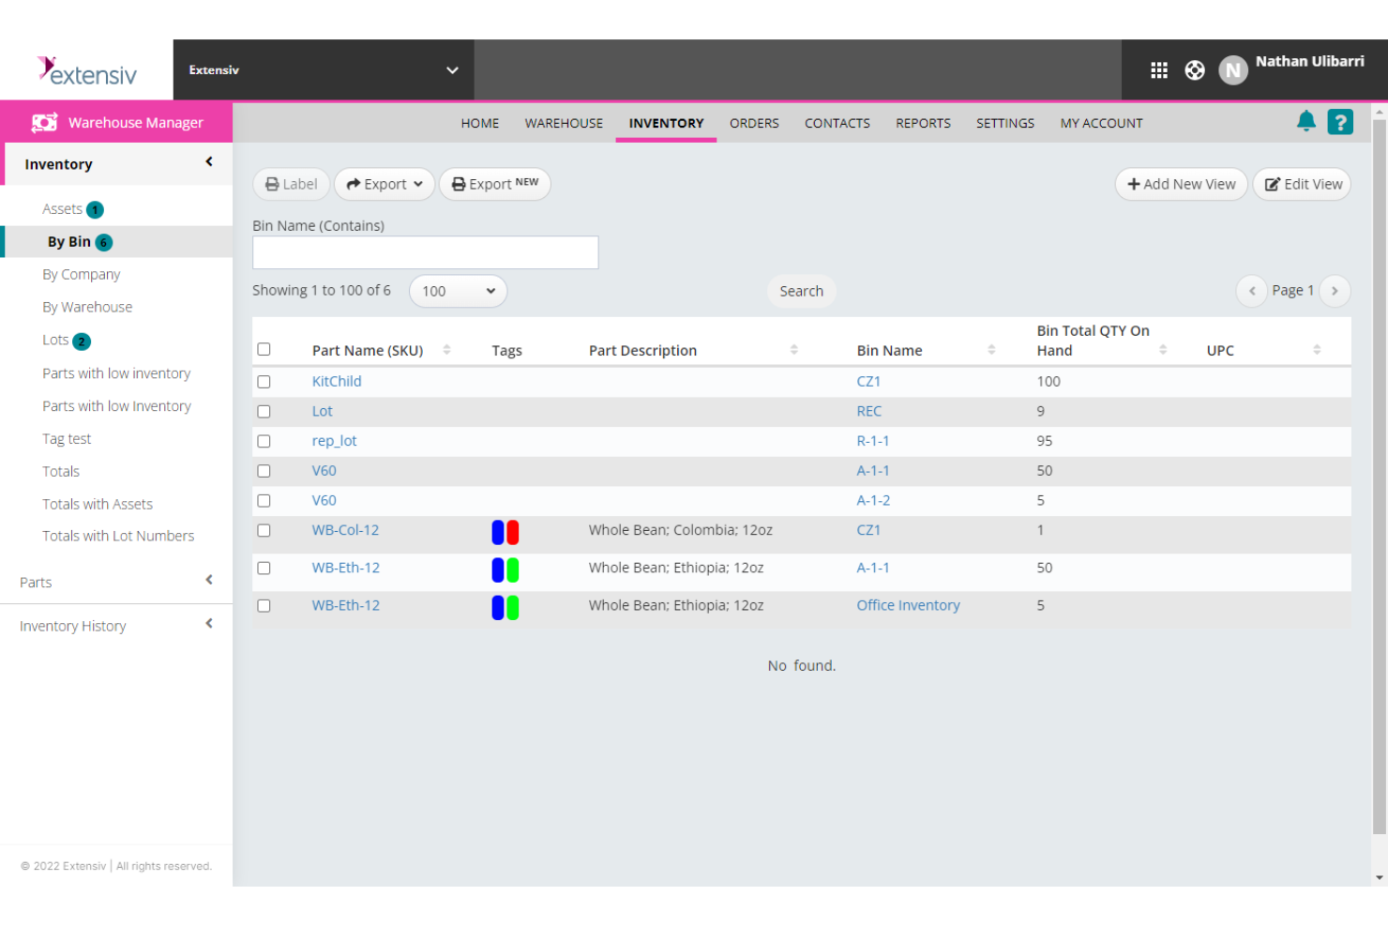
Task: Click the Bin Name search input field
Action: click(x=425, y=251)
